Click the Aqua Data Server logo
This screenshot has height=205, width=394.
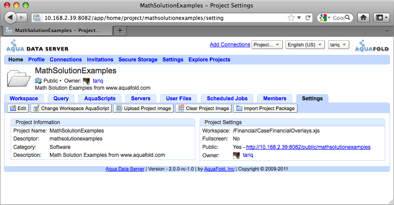coord(37,47)
